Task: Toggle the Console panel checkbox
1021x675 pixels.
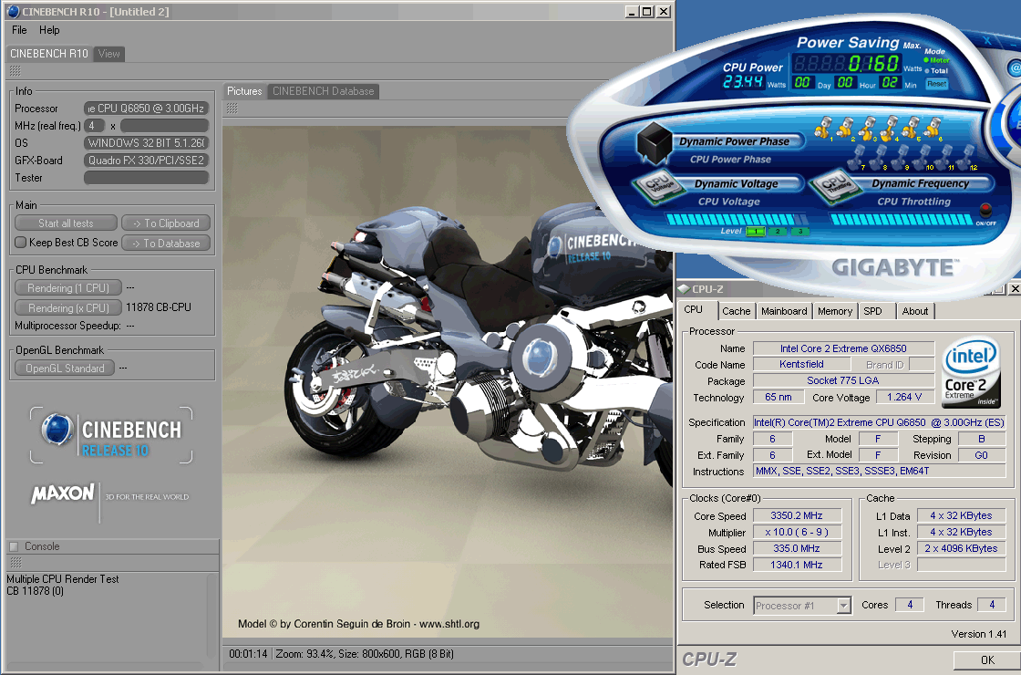Action: point(14,546)
